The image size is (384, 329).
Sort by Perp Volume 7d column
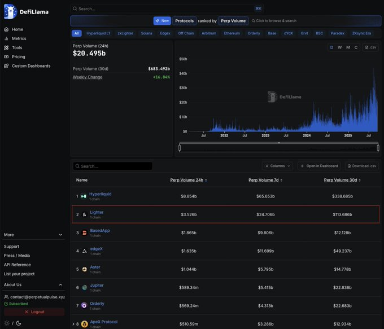point(265,180)
